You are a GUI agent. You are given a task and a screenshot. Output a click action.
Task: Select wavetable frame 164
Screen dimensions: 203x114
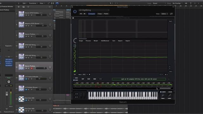coord(139,85)
